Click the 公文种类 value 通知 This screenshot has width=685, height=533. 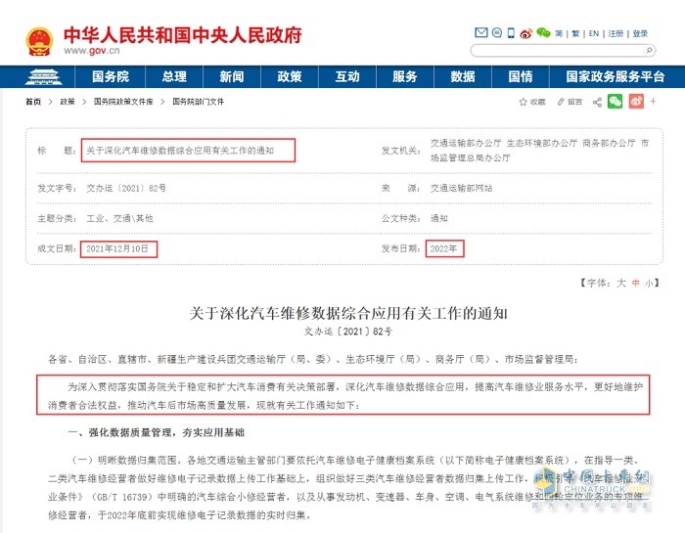(439, 218)
